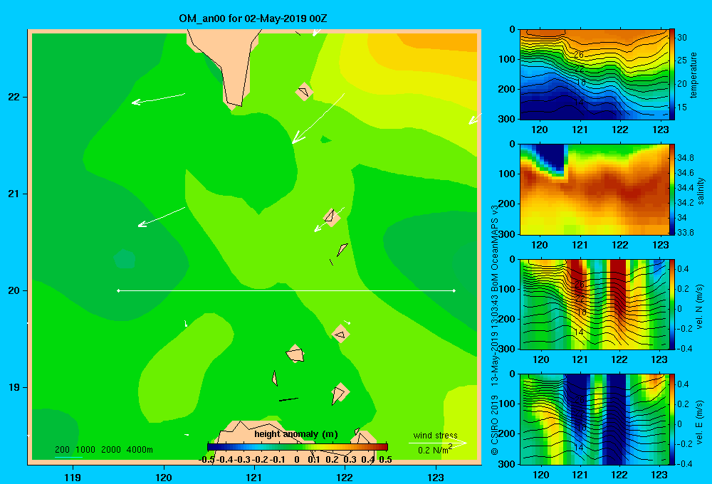Click the '0.2 N/m2' wind stress value

point(435,450)
